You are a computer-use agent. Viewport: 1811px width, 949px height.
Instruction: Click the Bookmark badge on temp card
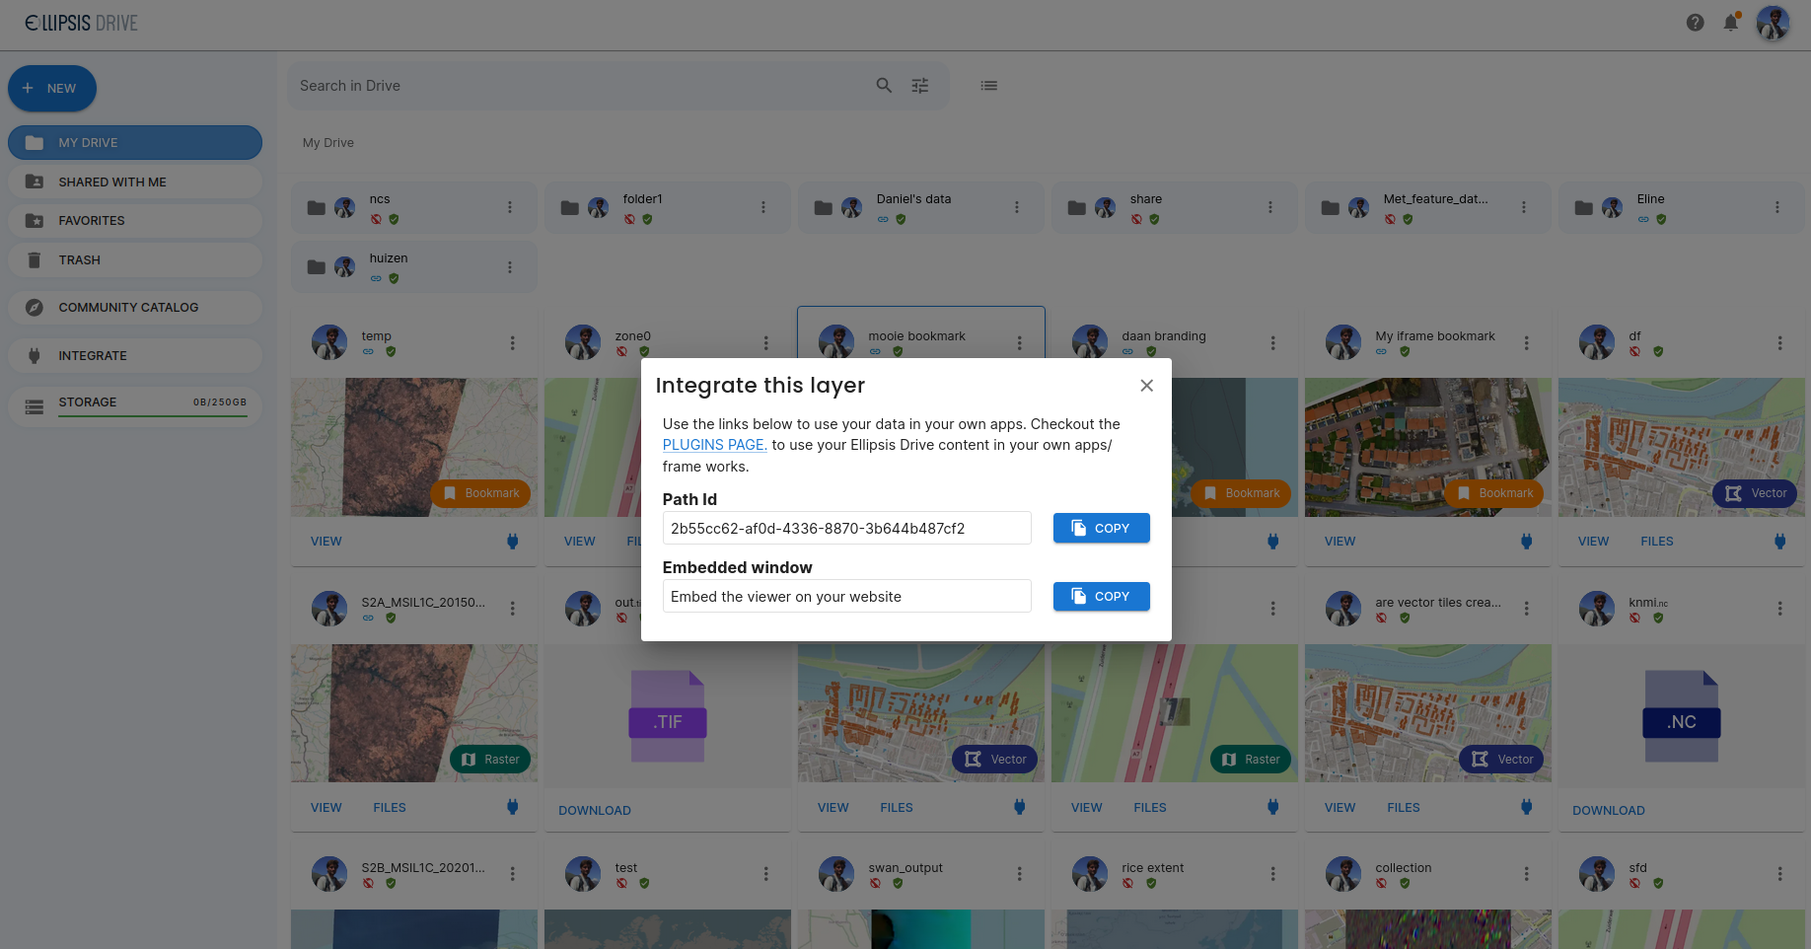tap(480, 493)
